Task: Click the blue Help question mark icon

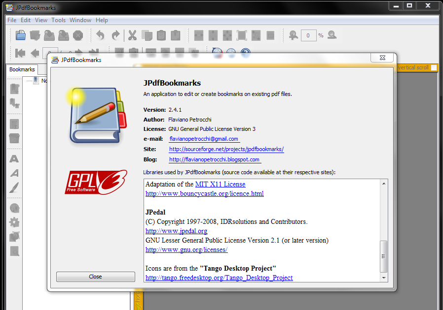Action: [246, 53]
